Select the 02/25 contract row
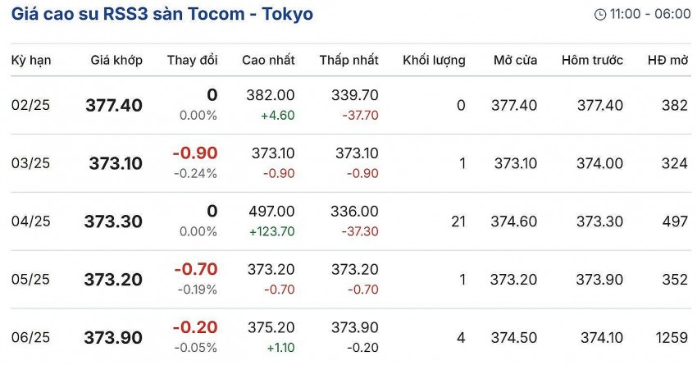The height and width of the screenshot is (365, 697). (x=31, y=105)
